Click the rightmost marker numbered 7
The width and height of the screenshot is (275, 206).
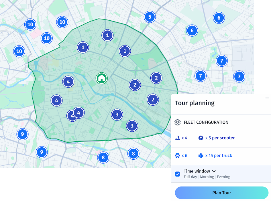coord(239,77)
